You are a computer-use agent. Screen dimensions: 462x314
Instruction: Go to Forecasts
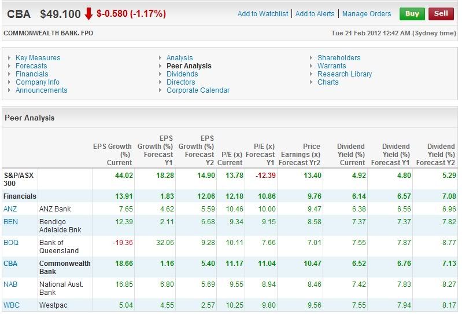(31, 66)
